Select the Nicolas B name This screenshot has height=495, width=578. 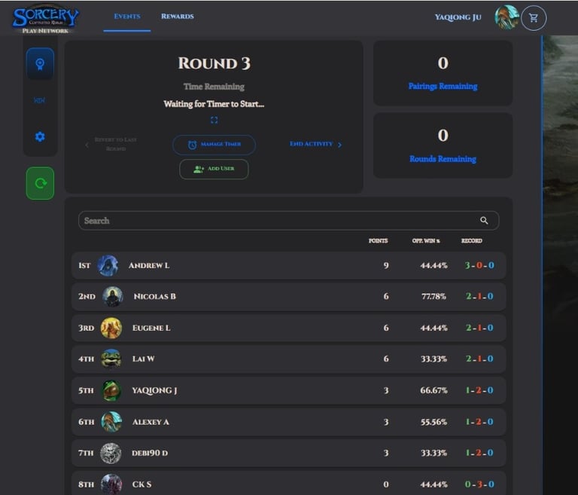point(155,296)
